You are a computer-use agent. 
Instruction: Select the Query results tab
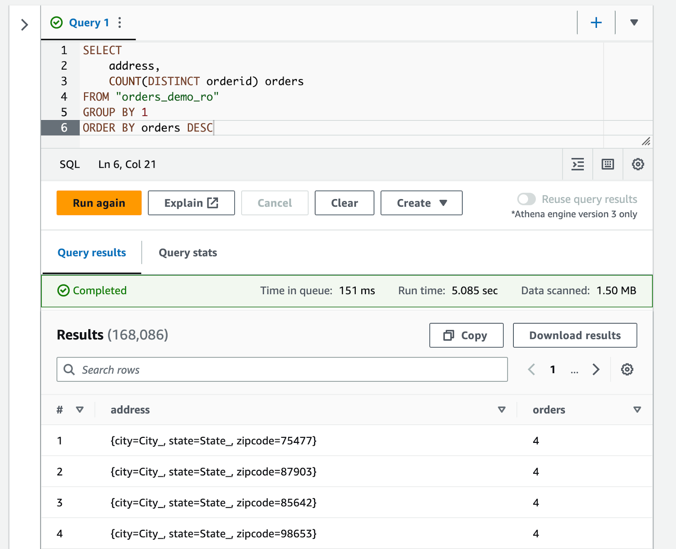(x=91, y=252)
